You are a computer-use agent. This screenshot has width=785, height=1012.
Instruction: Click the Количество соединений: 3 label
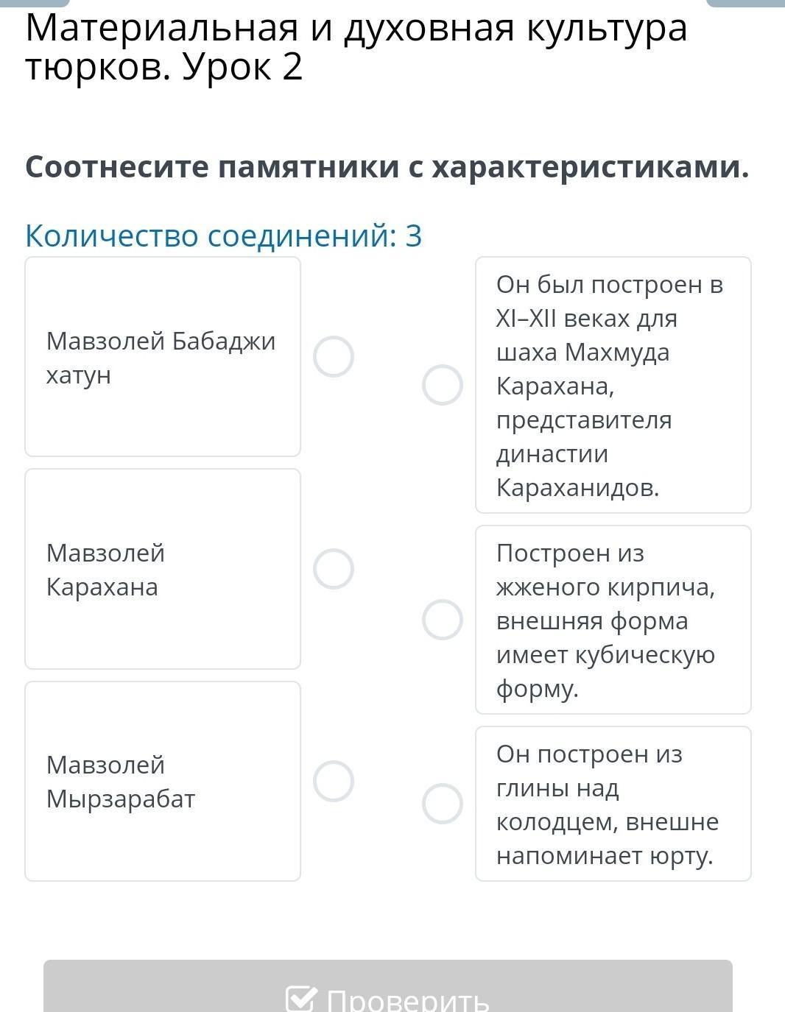pyautogui.click(x=224, y=236)
